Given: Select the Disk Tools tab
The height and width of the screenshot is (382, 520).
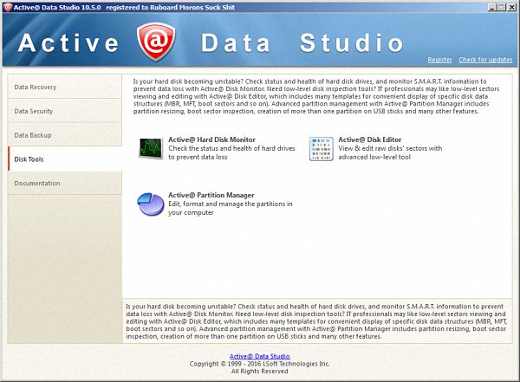Looking at the screenshot, I should pos(65,159).
